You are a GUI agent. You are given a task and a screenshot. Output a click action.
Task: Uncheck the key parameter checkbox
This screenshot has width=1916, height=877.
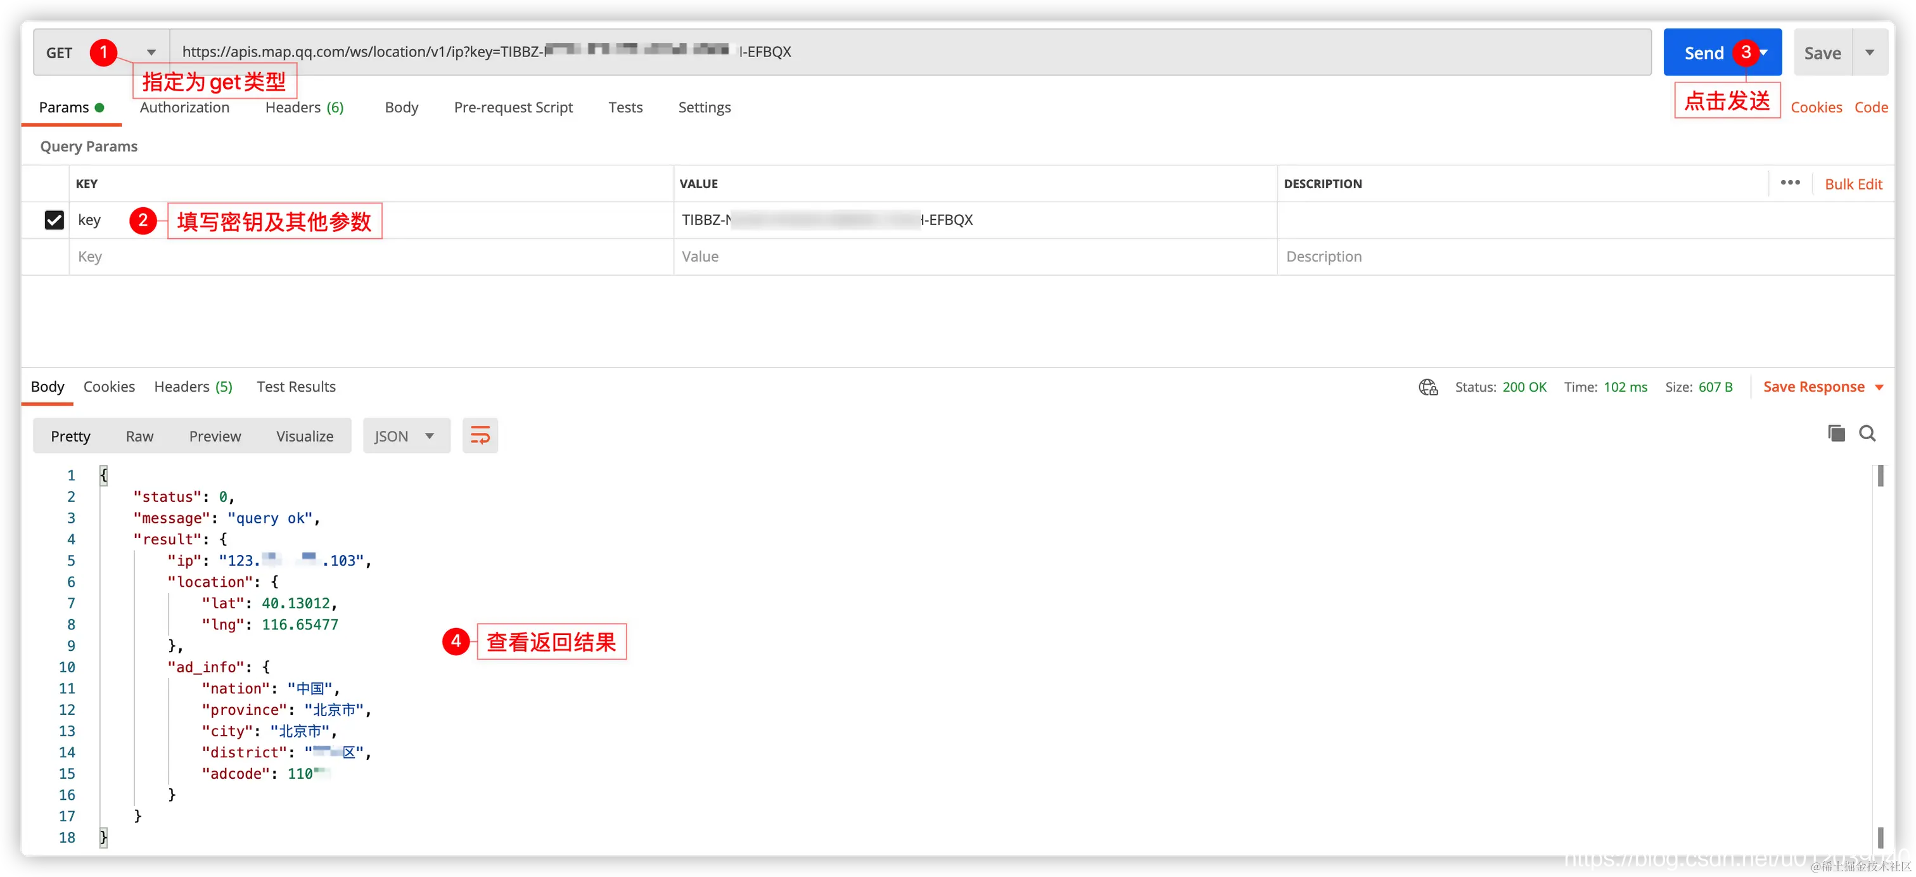point(54,220)
